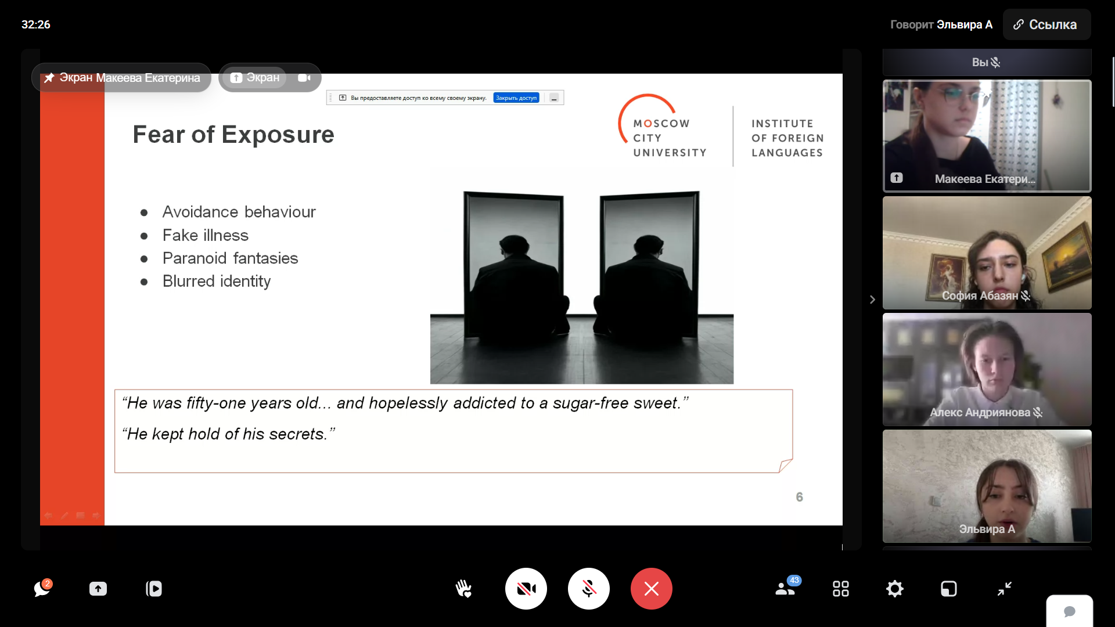Open the video broadcast player icon

(x=154, y=589)
